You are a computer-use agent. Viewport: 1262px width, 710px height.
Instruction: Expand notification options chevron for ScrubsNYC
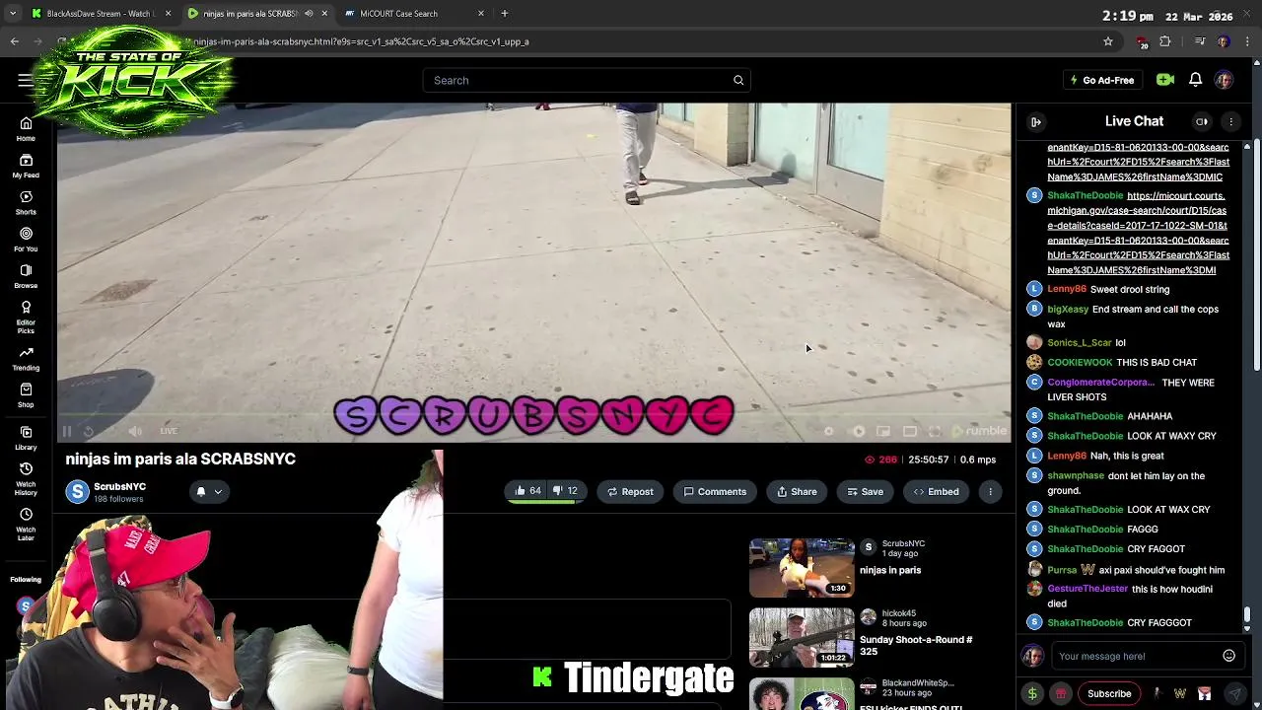(x=218, y=491)
